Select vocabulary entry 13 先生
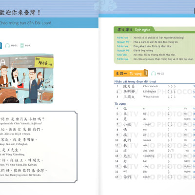195x195 pixels. [155, 156]
